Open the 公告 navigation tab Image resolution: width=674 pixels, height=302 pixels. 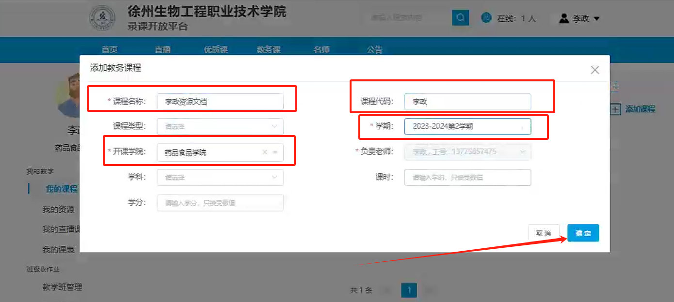pos(374,50)
